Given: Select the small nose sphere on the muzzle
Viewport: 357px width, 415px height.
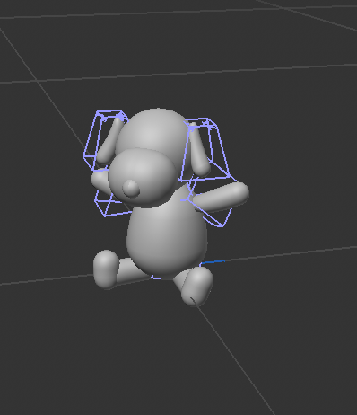Looking at the screenshot, I should tap(131, 189).
